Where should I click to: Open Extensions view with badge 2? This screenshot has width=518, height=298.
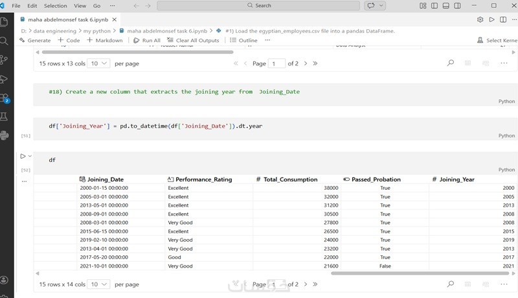point(5,98)
